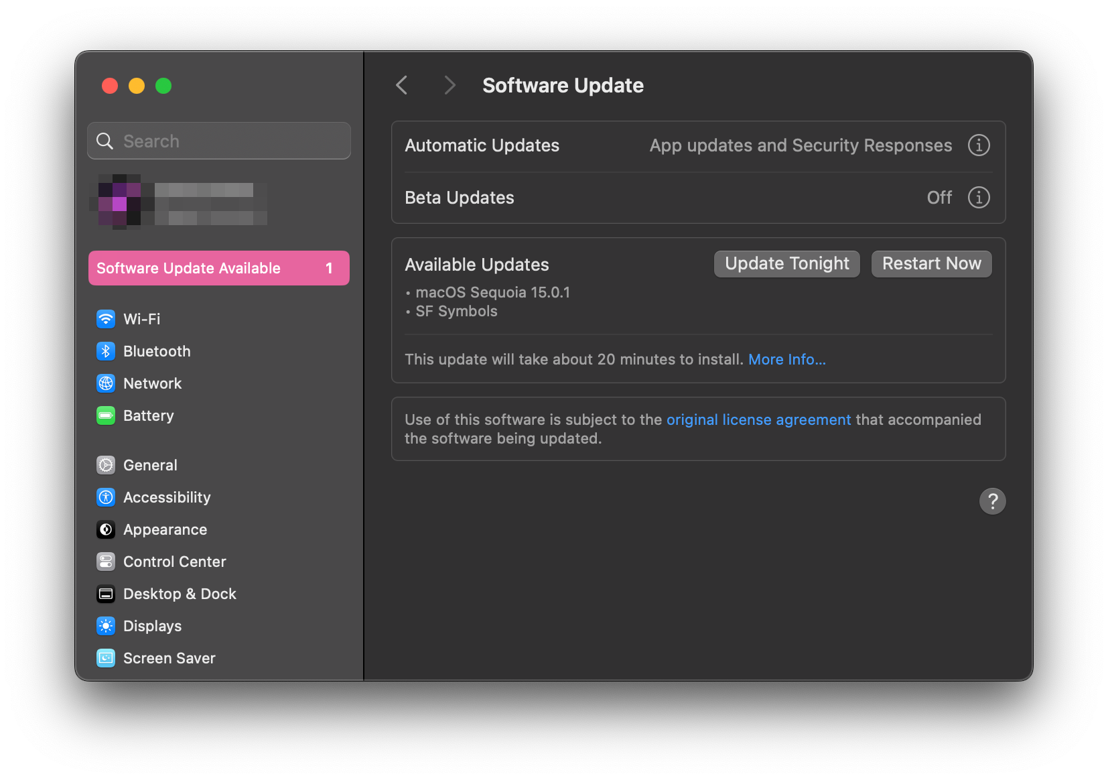
Task: Open Bluetooth settings label
Action: [157, 351]
